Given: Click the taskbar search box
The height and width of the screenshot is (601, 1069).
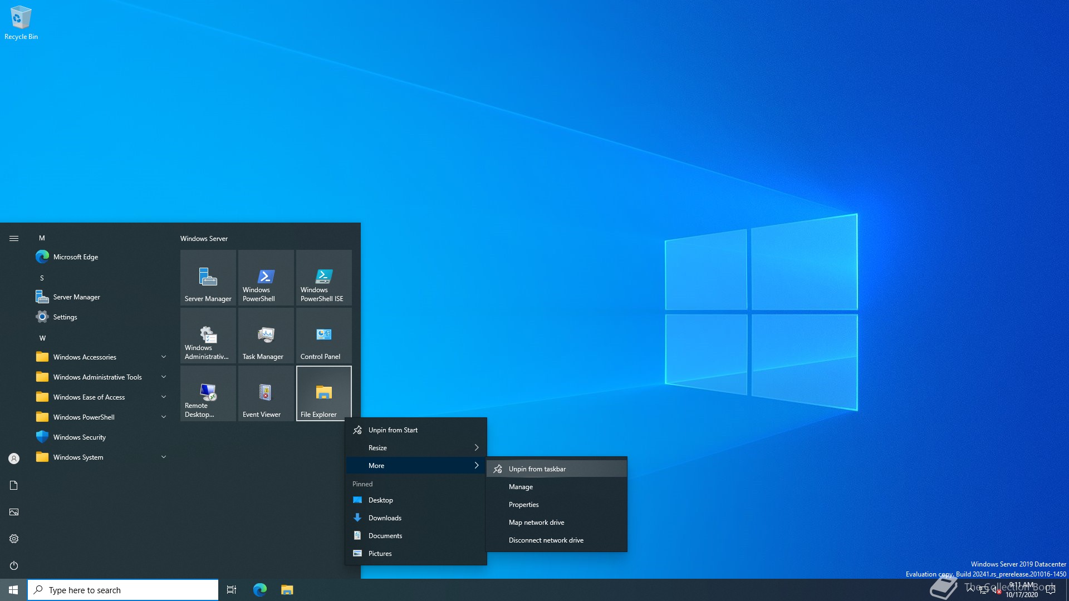Looking at the screenshot, I should tap(123, 590).
